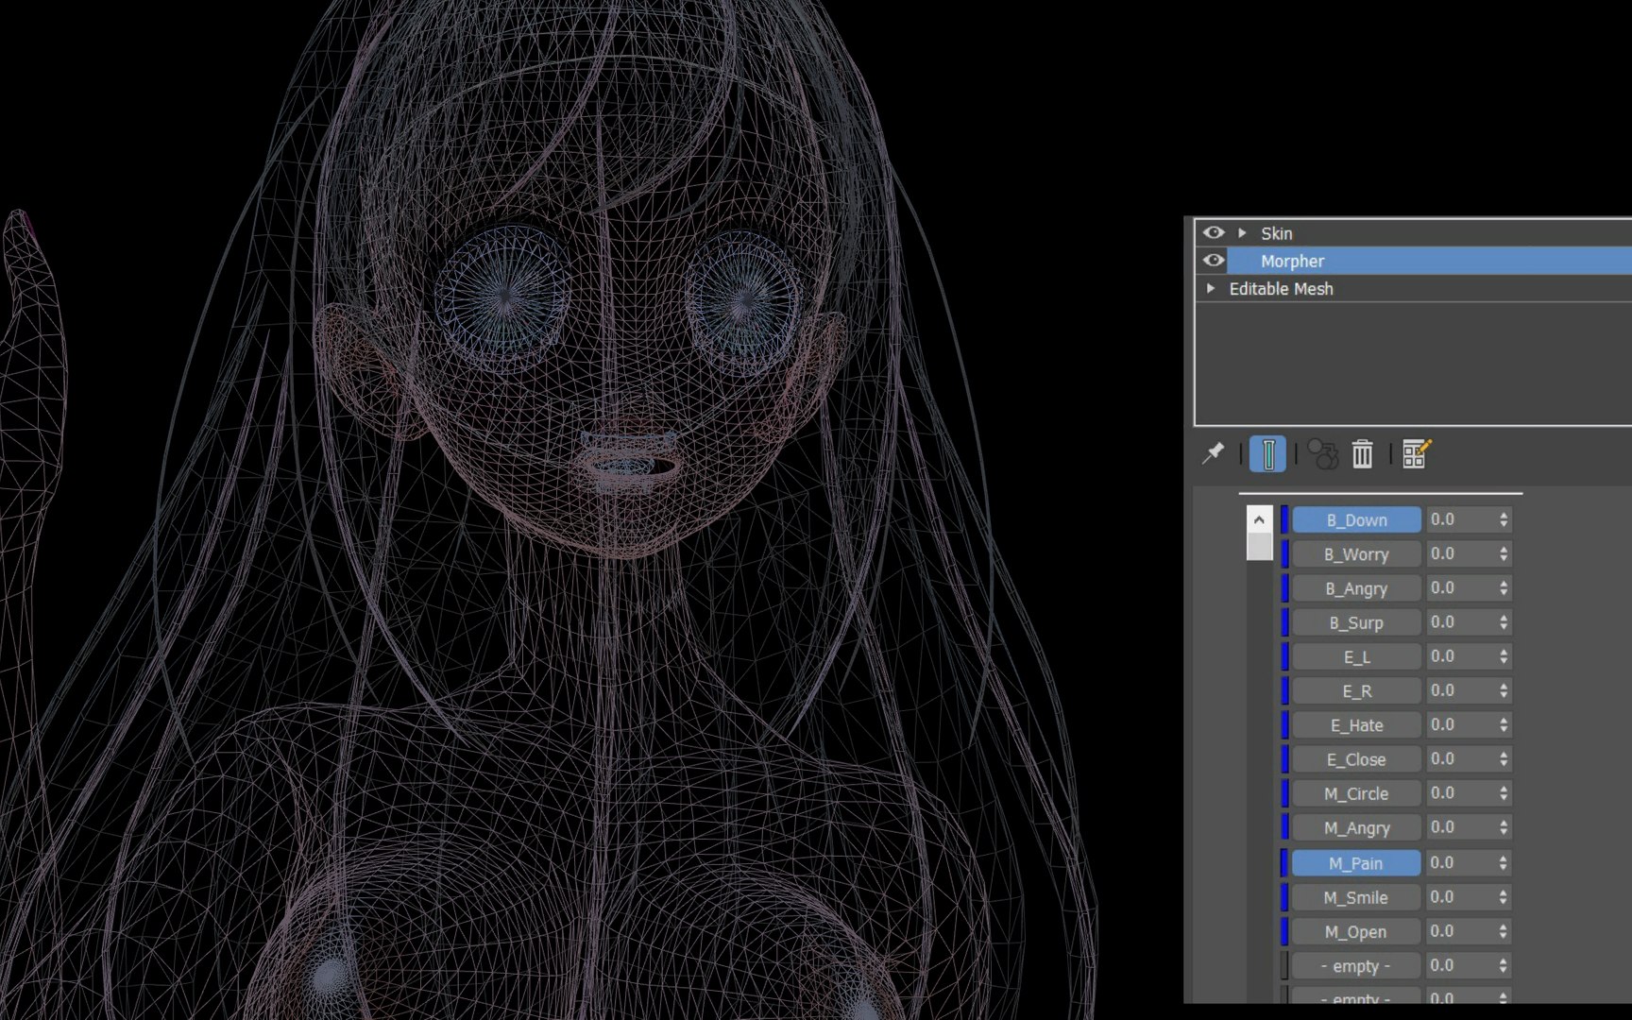This screenshot has width=1632, height=1020.
Task: Click the M_Pain morph channel
Action: point(1356,863)
